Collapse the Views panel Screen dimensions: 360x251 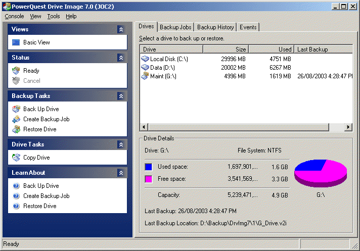pyautogui.click(x=120, y=30)
